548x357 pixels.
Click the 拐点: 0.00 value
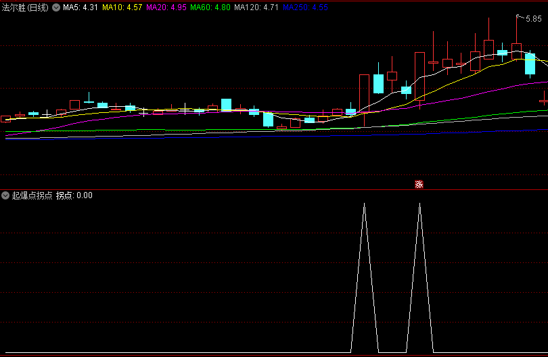tap(74, 195)
